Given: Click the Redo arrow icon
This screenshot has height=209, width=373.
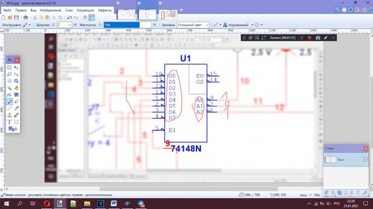Looking at the screenshot, I should [x=76, y=17].
